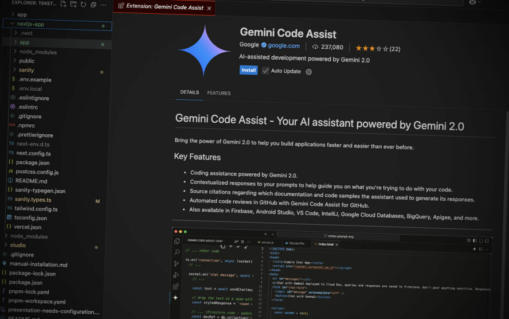
Task: Open the README.md file in nextjs-app
Action: pyautogui.click(x=31, y=181)
